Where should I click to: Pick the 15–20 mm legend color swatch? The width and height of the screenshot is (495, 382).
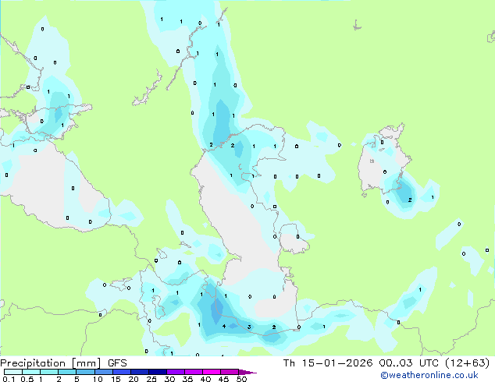(122, 372)
